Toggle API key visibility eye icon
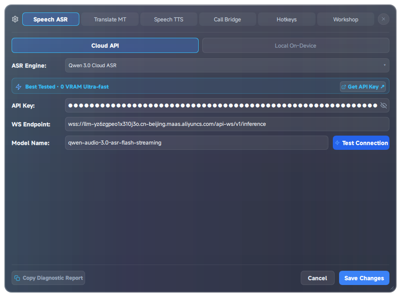 tap(383, 105)
